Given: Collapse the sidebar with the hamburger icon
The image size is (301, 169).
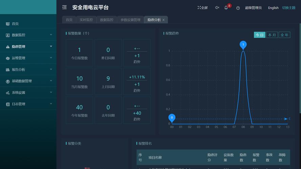Looking at the screenshot, I should (x=64, y=7).
